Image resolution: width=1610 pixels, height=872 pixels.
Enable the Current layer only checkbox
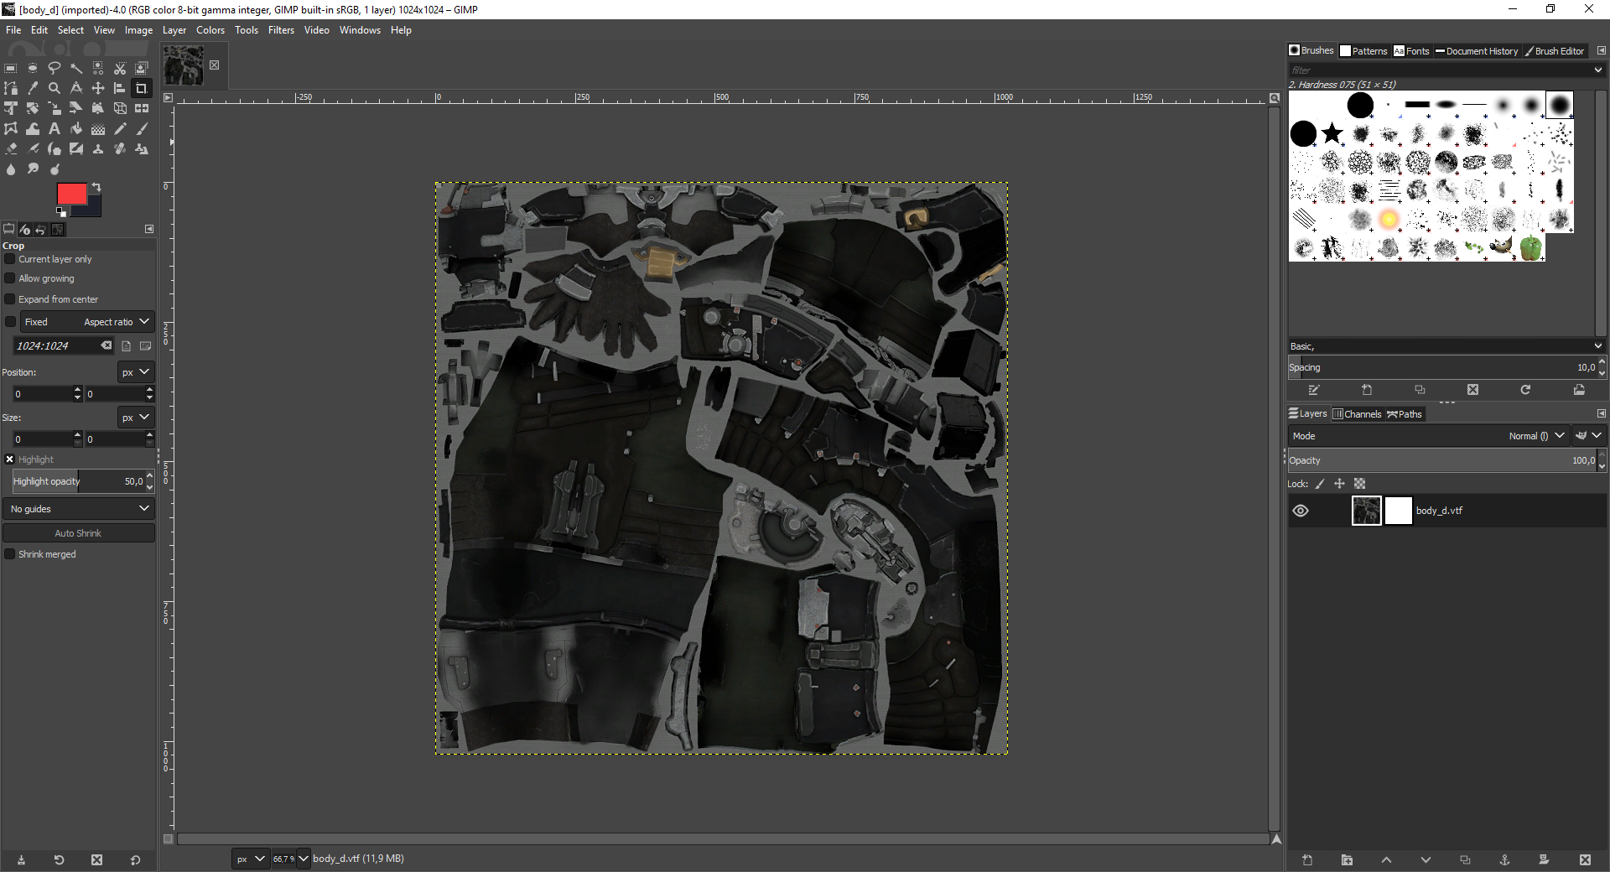click(x=10, y=259)
